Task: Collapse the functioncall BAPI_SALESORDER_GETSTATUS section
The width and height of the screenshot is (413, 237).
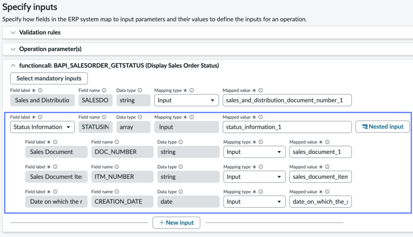Action: click(13, 65)
